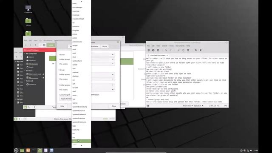The height and width of the screenshot is (153, 272).
Task: Open Search menu in text editor
Action: [165, 46]
